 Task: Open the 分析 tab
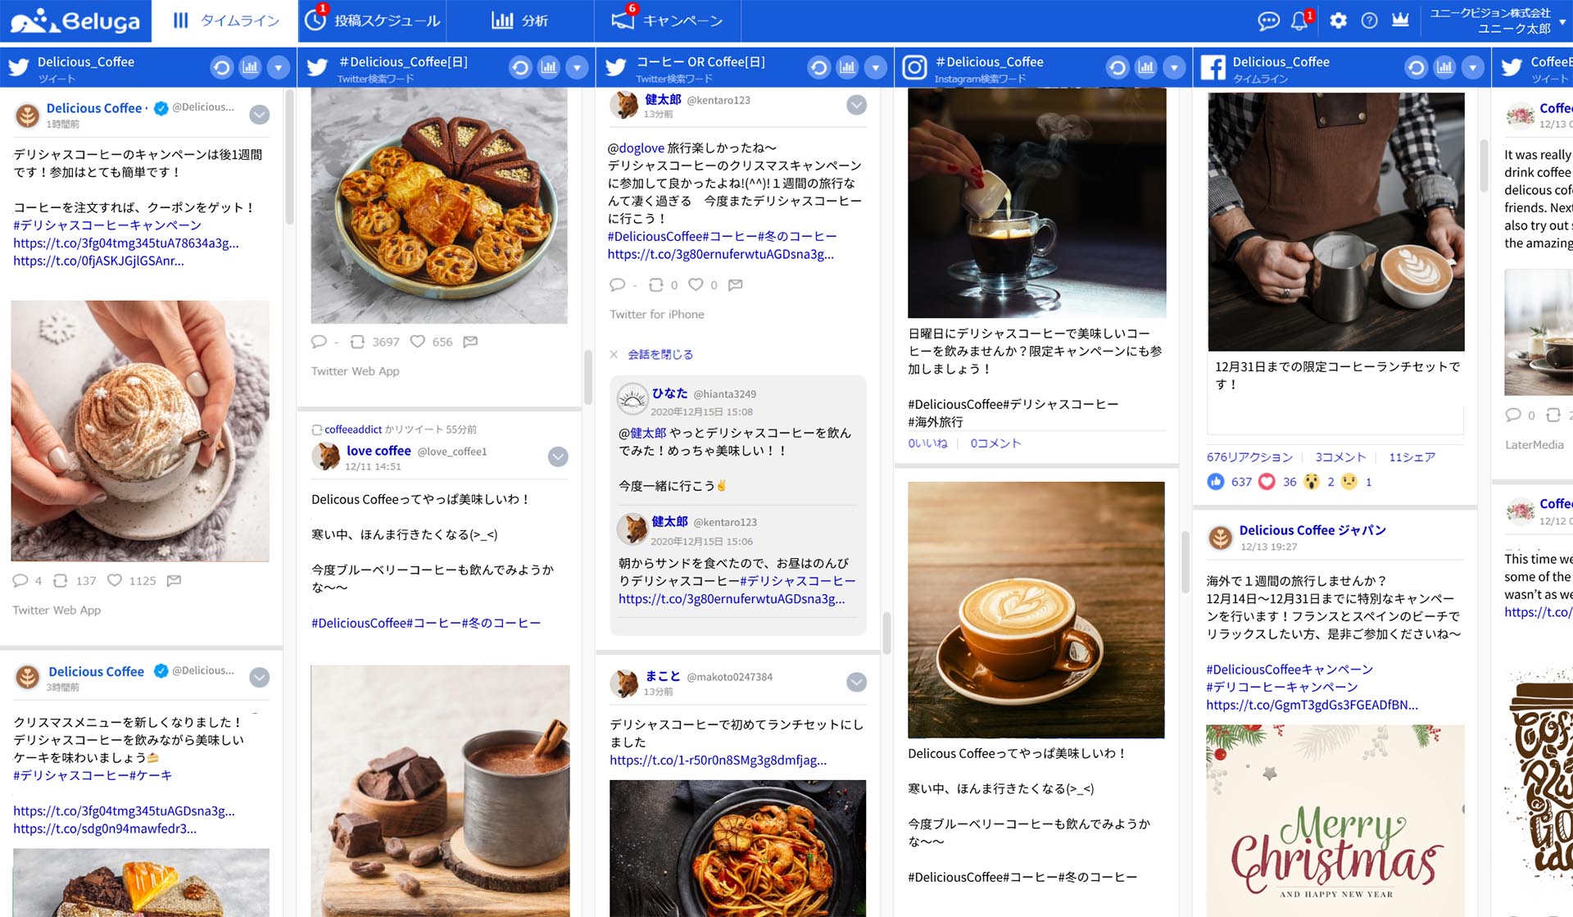[x=520, y=20]
